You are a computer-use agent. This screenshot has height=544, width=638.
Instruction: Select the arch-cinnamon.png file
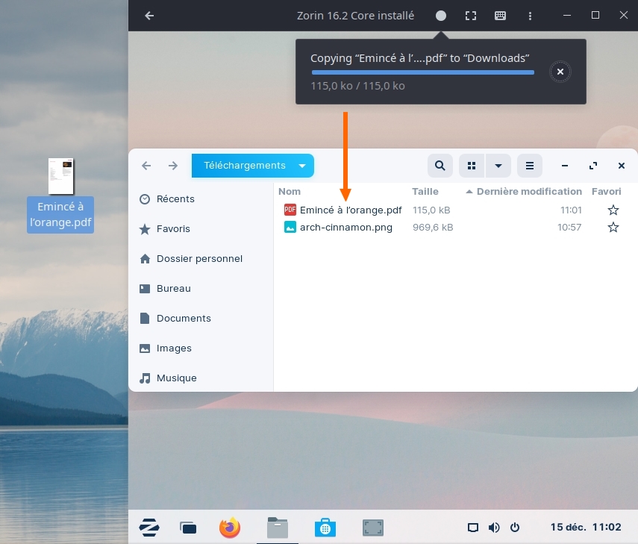pos(345,228)
